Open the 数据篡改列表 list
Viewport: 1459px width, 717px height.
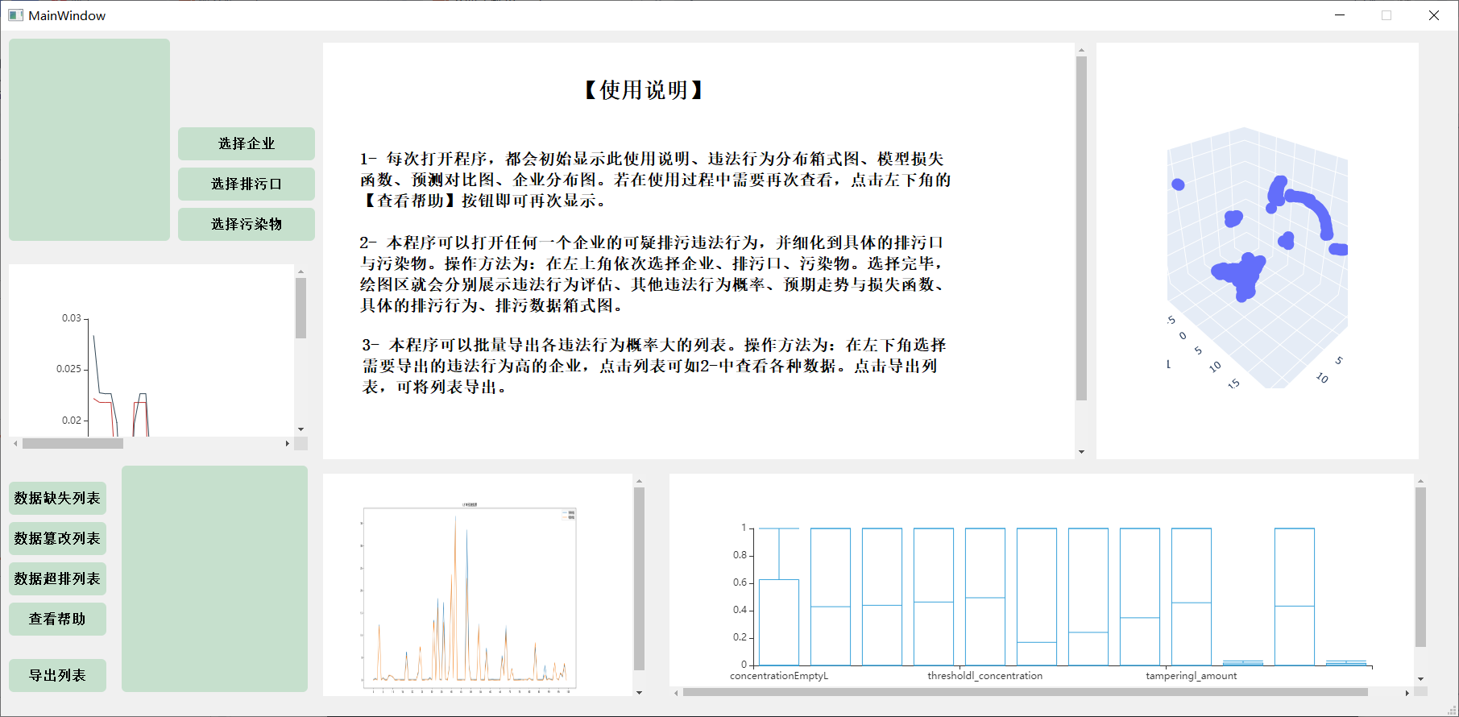[x=57, y=538]
